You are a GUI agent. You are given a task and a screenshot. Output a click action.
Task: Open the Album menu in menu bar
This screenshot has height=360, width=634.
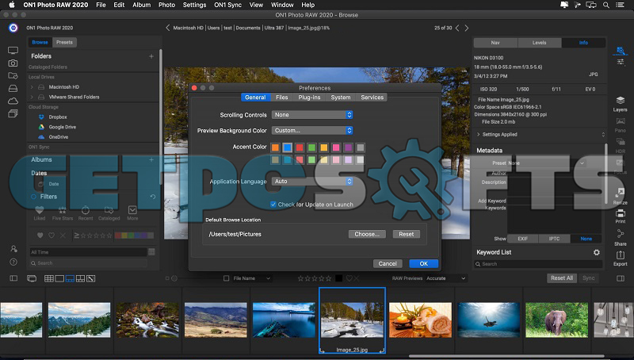[142, 5]
